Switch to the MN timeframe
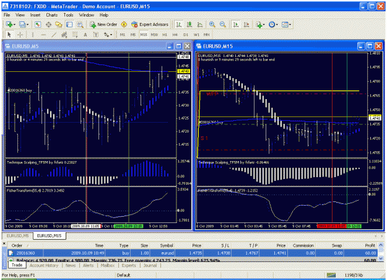387x280 pixels. tap(207, 35)
